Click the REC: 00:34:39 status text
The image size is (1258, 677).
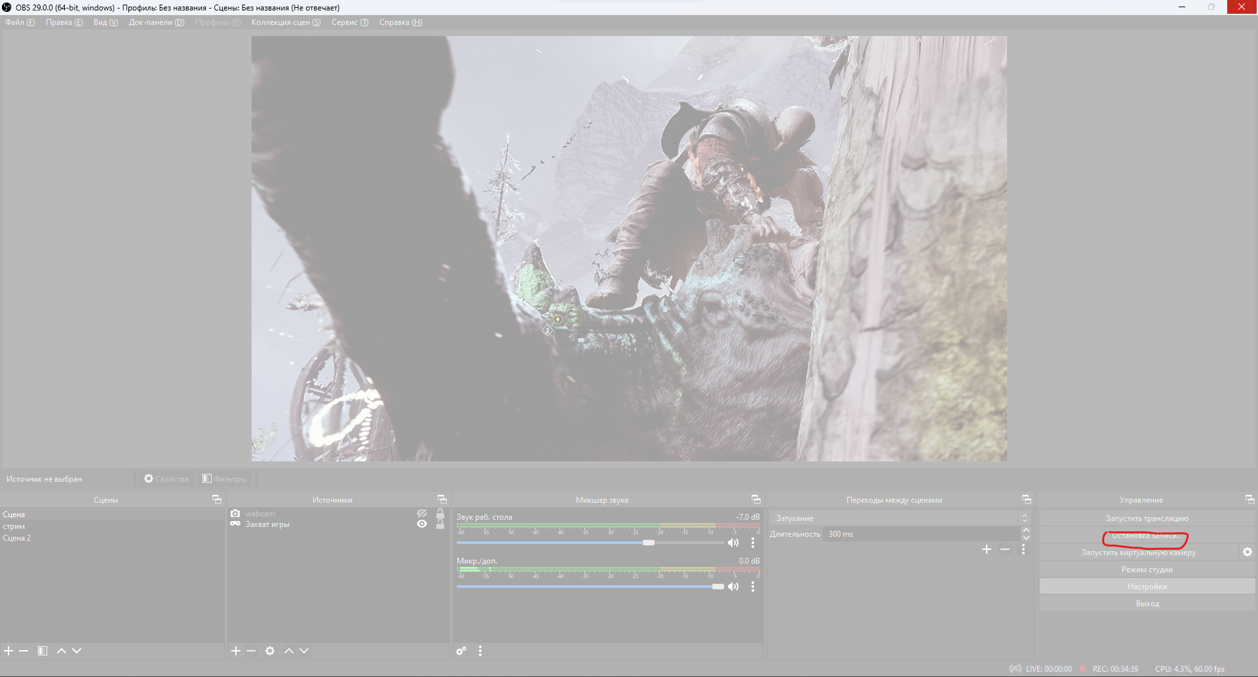click(1115, 669)
